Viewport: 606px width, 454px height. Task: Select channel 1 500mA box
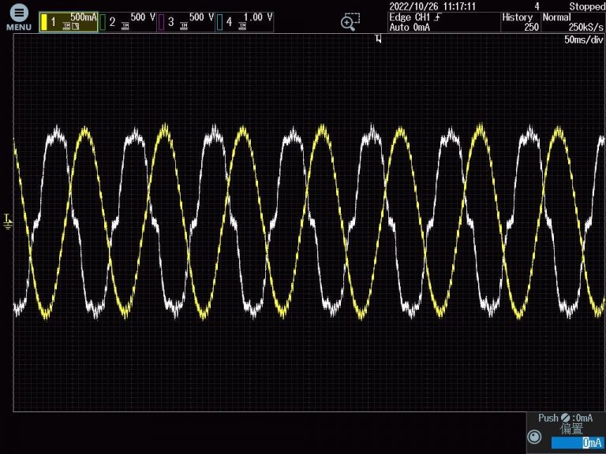(x=69, y=22)
